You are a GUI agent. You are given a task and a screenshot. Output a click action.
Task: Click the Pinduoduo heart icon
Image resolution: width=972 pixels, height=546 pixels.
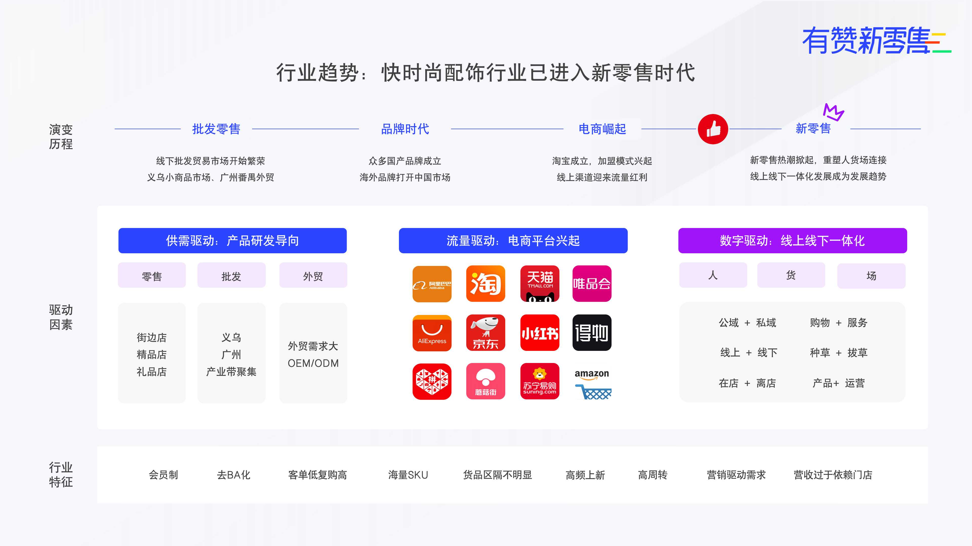tap(432, 381)
